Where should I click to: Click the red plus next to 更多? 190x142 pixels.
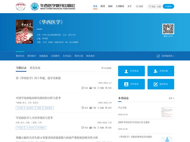(x=174, y=98)
